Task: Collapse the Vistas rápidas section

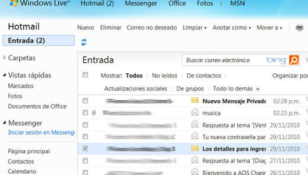Action: click(x=4, y=75)
